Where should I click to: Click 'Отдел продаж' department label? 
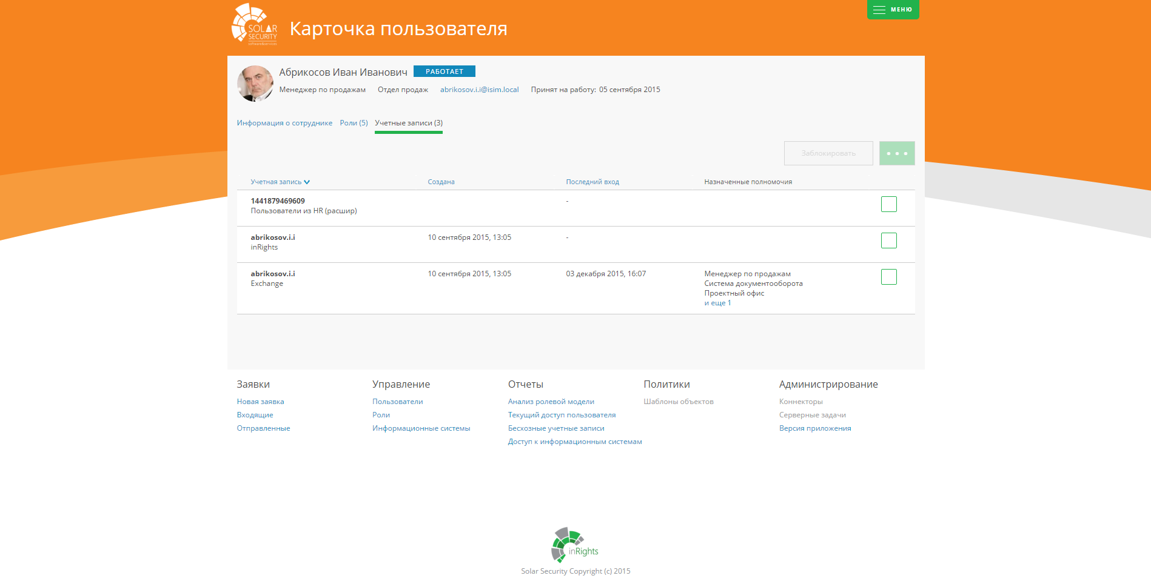[x=403, y=90]
